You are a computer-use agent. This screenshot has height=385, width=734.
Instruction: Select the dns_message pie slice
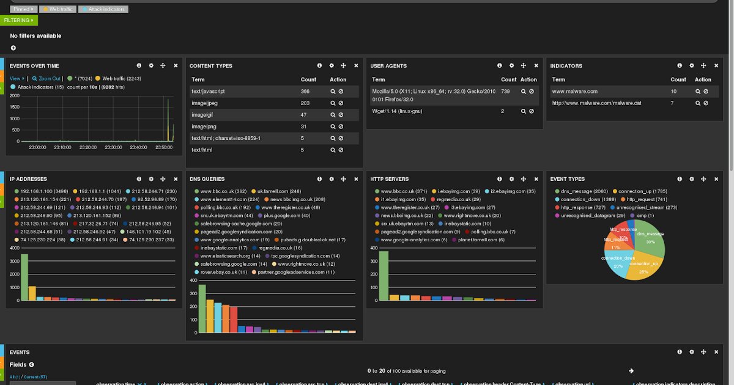point(649,238)
